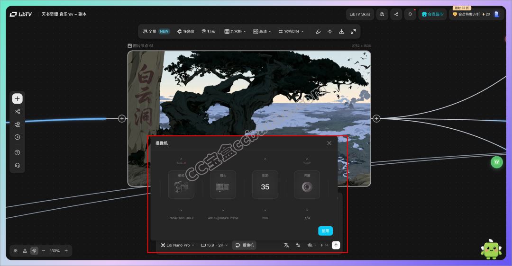This screenshot has height=266, width=512.
Task: Click down arrow below 光圈 aperture
Action: click(307, 210)
